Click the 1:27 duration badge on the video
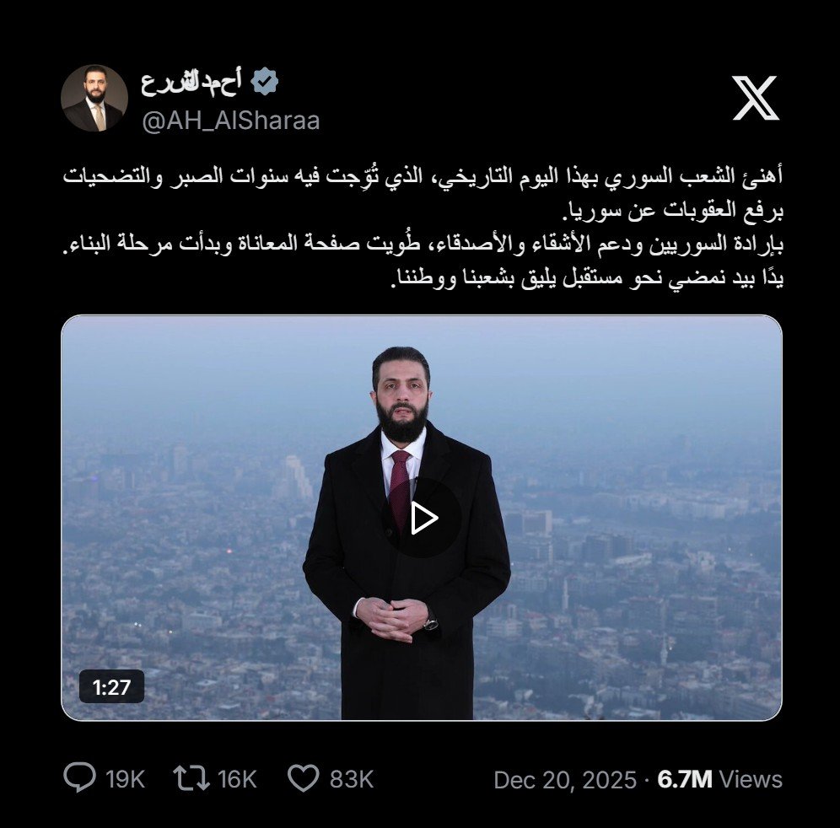Image resolution: width=840 pixels, height=828 pixels. pos(111,686)
